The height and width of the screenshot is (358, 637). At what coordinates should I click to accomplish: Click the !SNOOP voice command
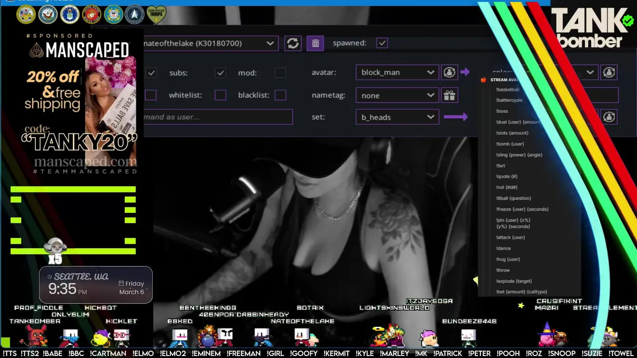click(x=561, y=354)
